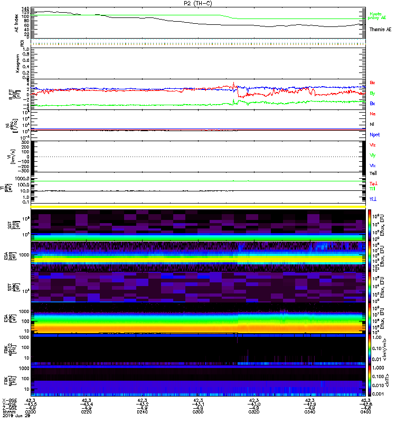Screen dimensions: 396x423
Task: Click the ESA elec [eV] axis label
Action: click(10, 318)
